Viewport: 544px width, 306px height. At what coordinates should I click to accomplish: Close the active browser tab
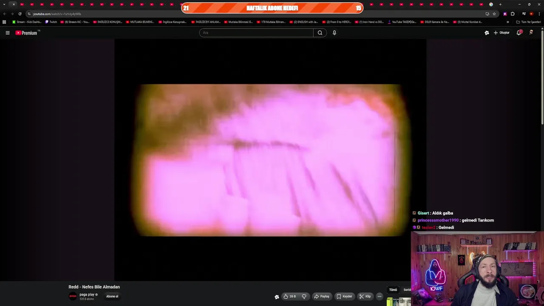(14, 4)
